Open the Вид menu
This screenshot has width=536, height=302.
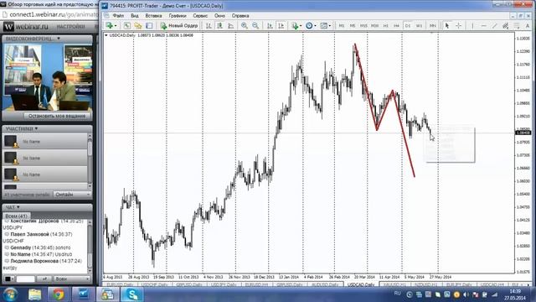point(134,16)
